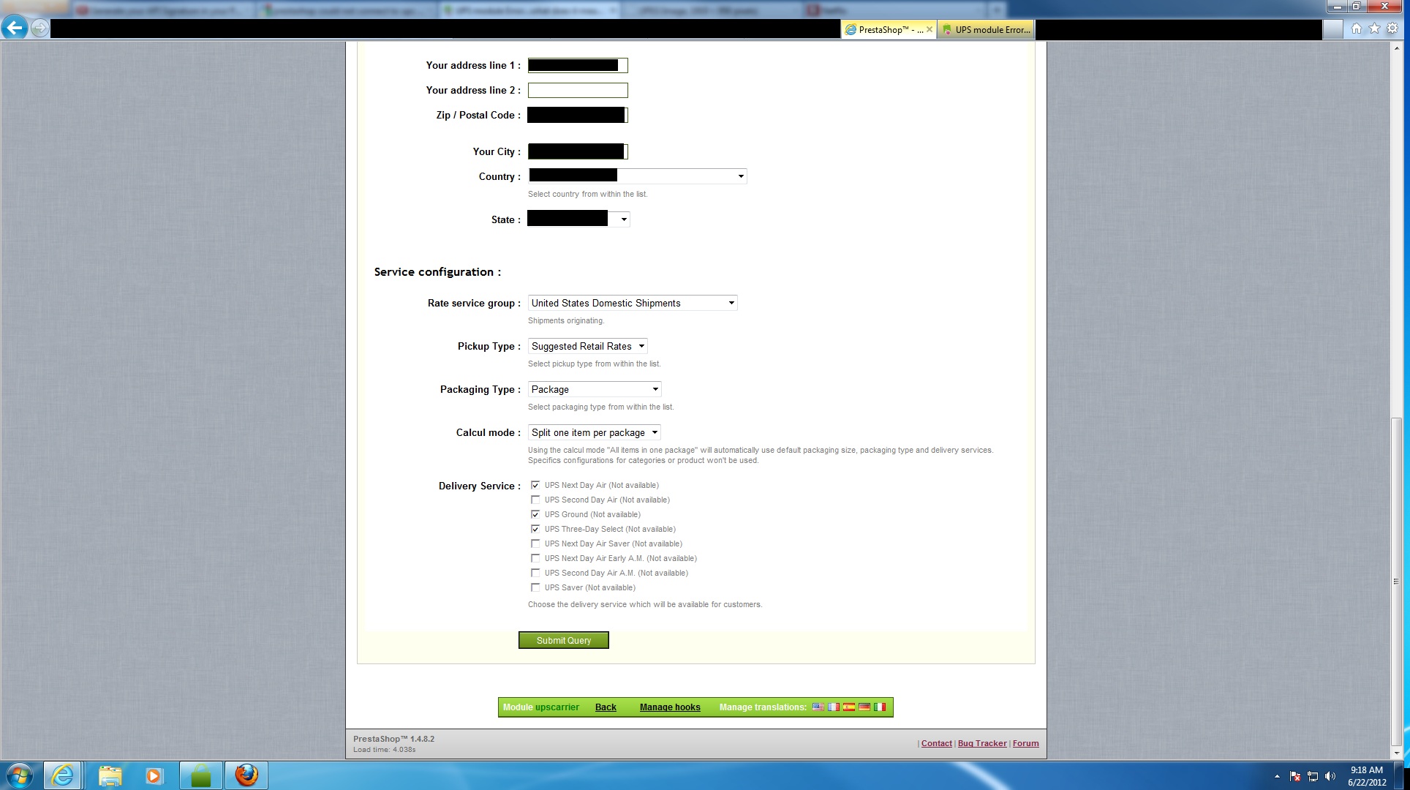The height and width of the screenshot is (790, 1410).
Task: Expand the Rate service group dropdown
Action: (x=632, y=303)
